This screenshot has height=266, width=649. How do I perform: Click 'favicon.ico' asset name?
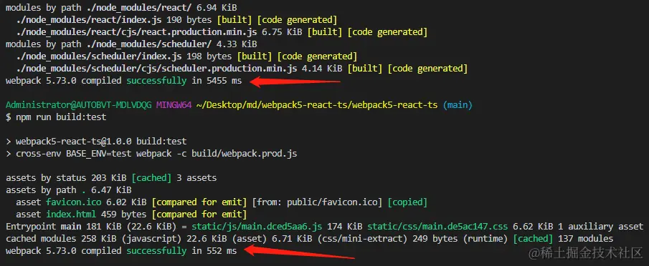pyautogui.click(x=73, y=202)
